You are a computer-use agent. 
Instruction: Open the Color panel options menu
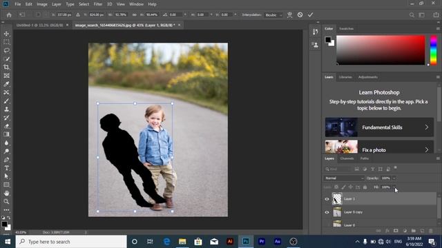[x=438, y=29]
